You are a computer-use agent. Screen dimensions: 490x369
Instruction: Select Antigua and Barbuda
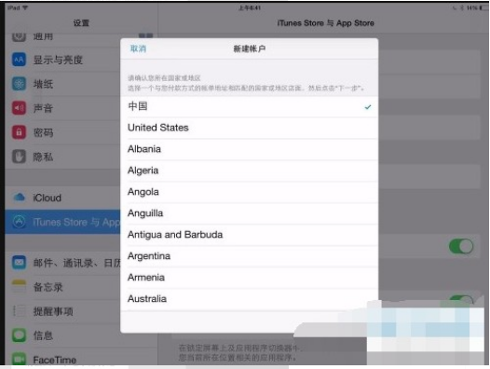click(x=249, y=235)
